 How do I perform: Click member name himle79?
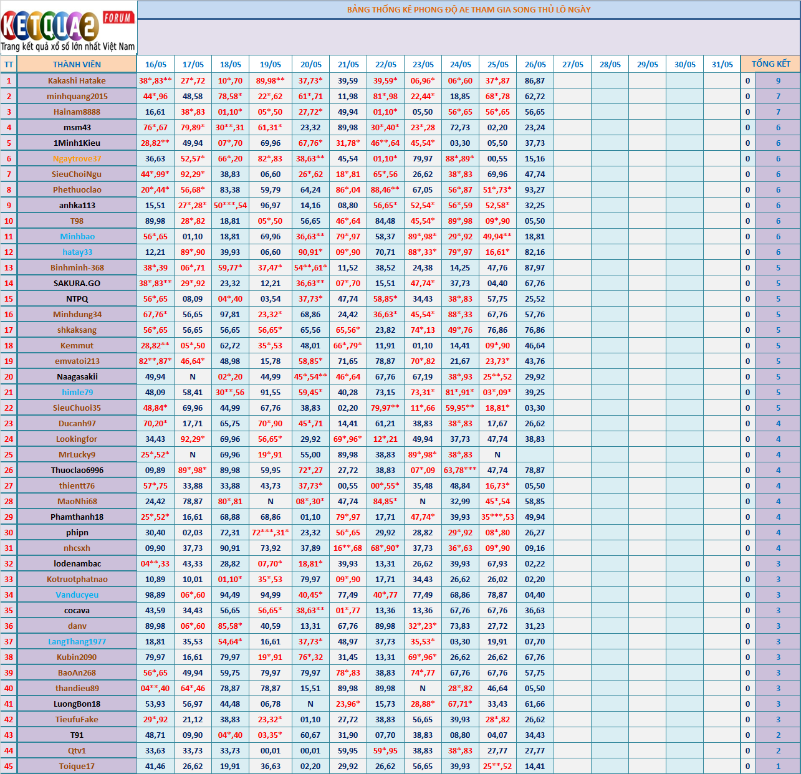(77, 392)
